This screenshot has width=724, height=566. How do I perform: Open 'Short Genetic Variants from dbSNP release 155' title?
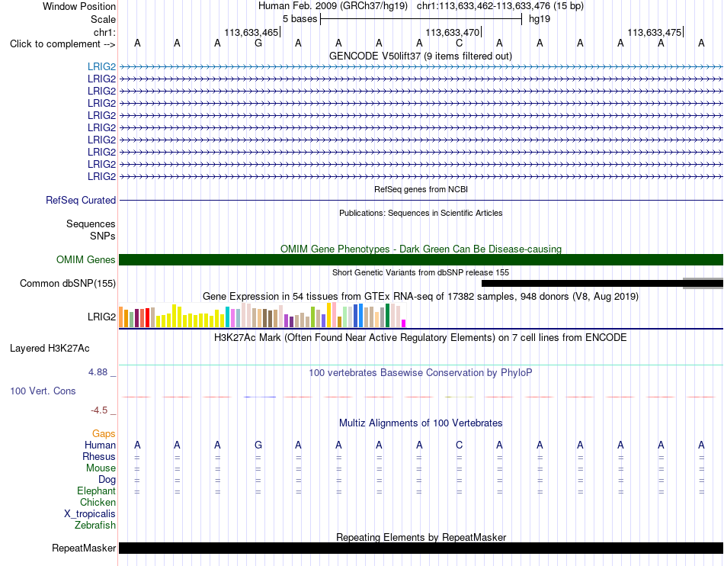point(421,272)
